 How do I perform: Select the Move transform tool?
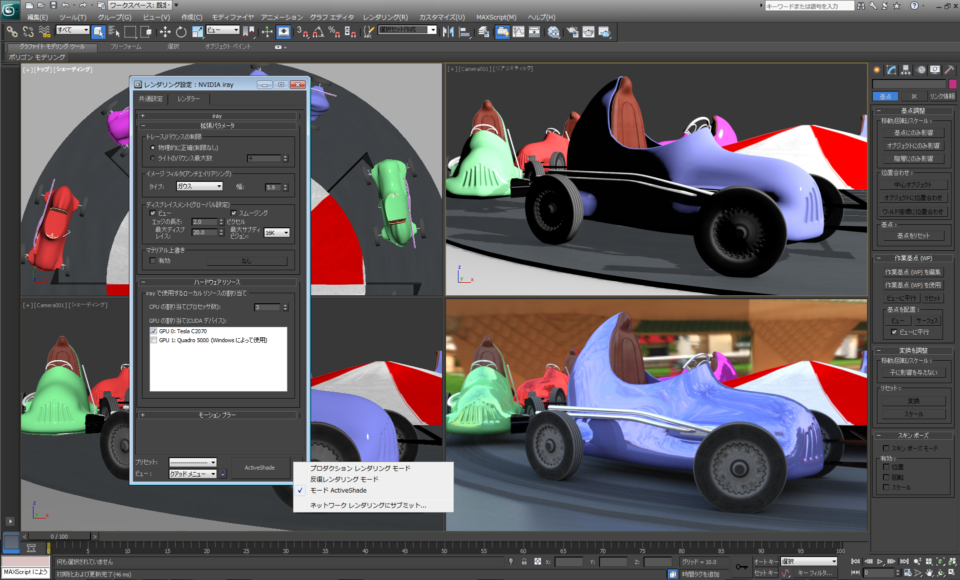(x=165, y=32)
